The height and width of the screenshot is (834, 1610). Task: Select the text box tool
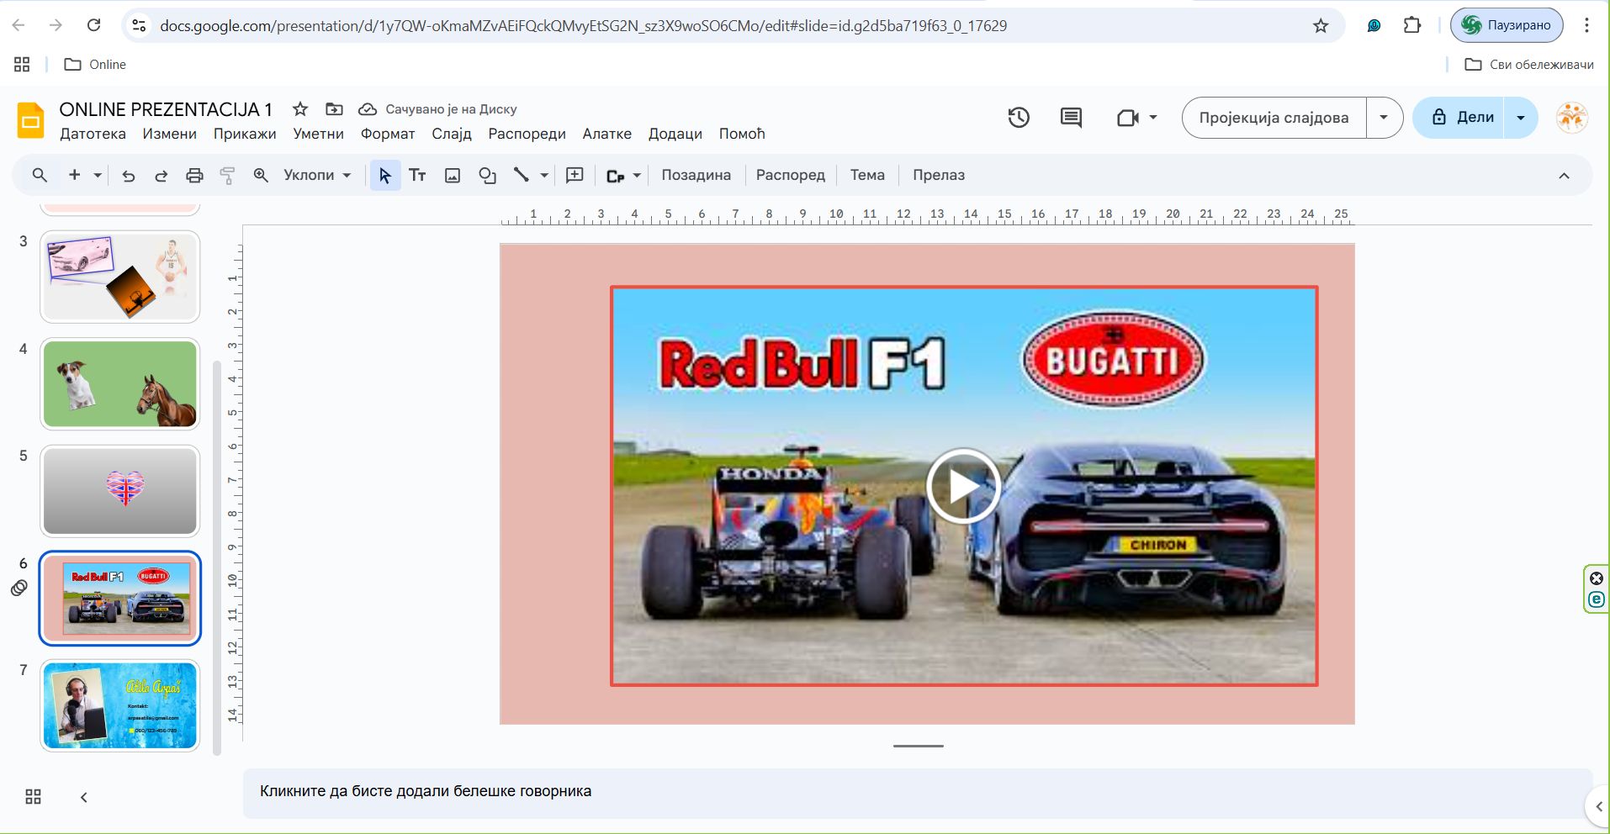click(417, 176)
